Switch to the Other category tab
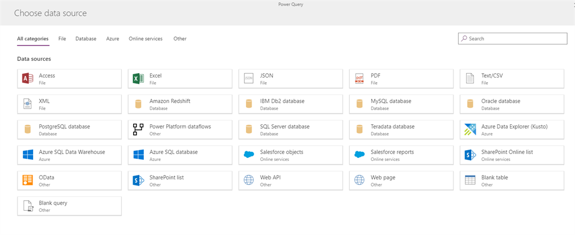The width and height of the screenshot is (575, 235). coord(180,39)
